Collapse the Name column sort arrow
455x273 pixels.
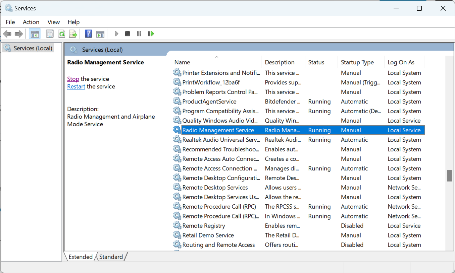(x=216, y=57)
